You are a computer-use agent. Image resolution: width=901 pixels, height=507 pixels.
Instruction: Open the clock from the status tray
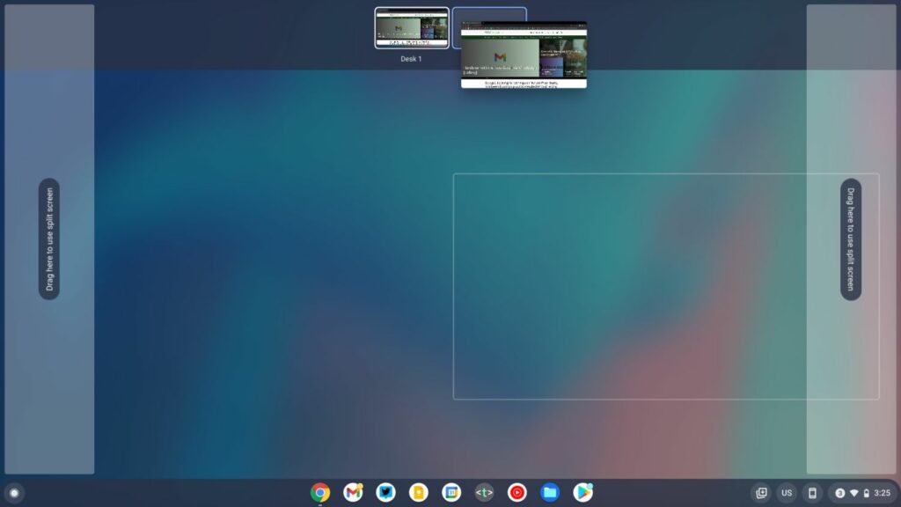(886, 493)
